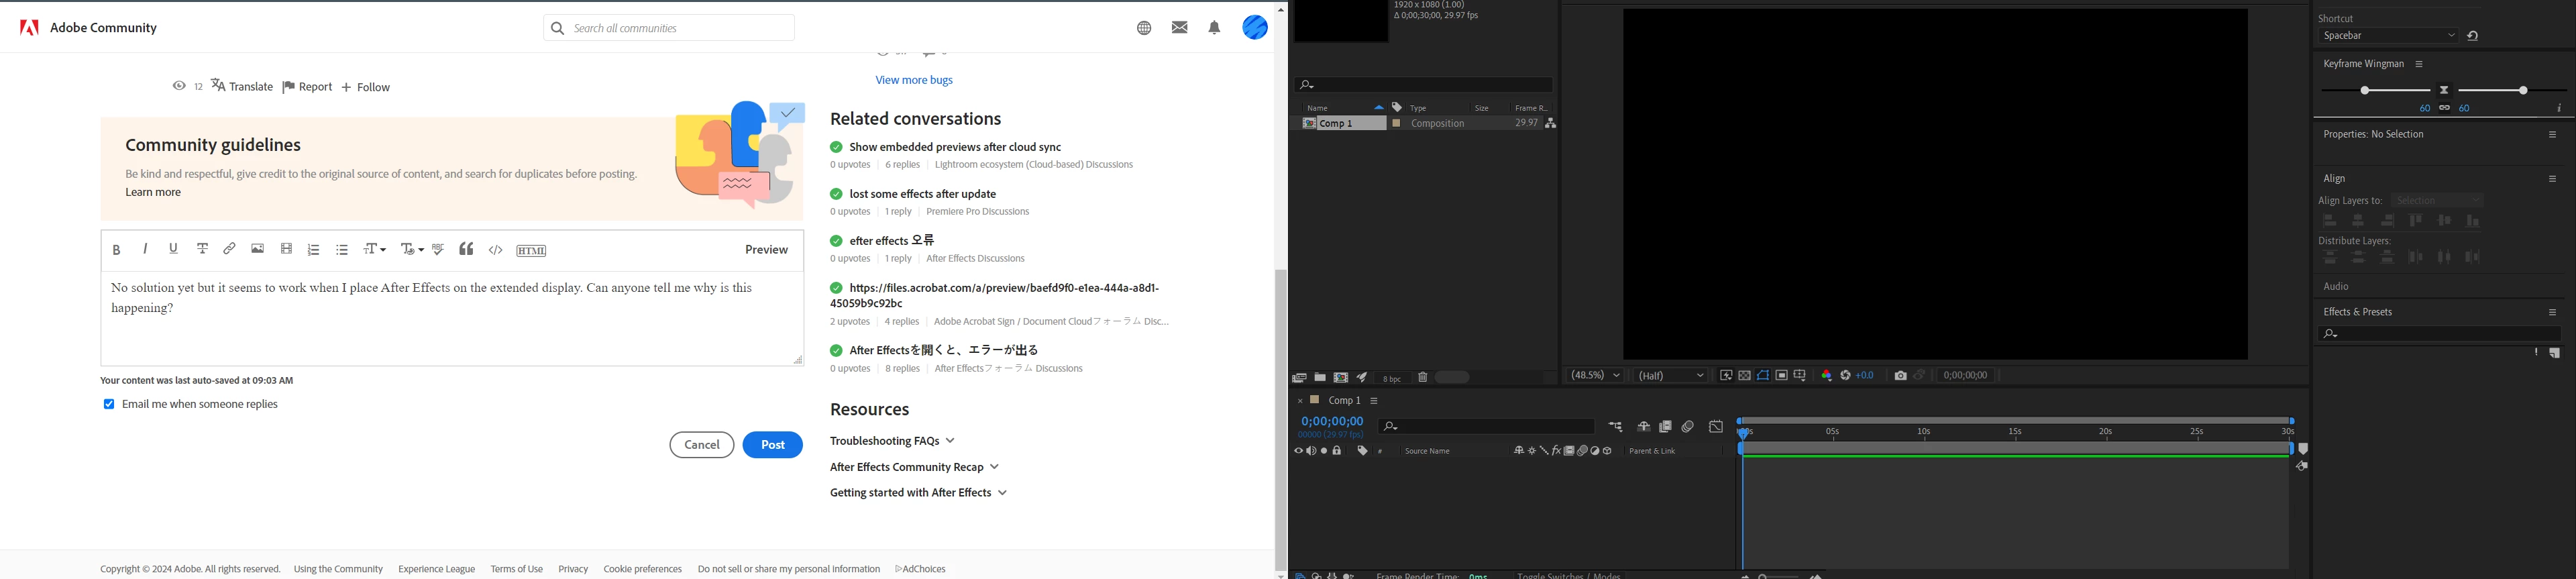Toggle Region of Interest in the viewer

click(x=1782, y=376)
